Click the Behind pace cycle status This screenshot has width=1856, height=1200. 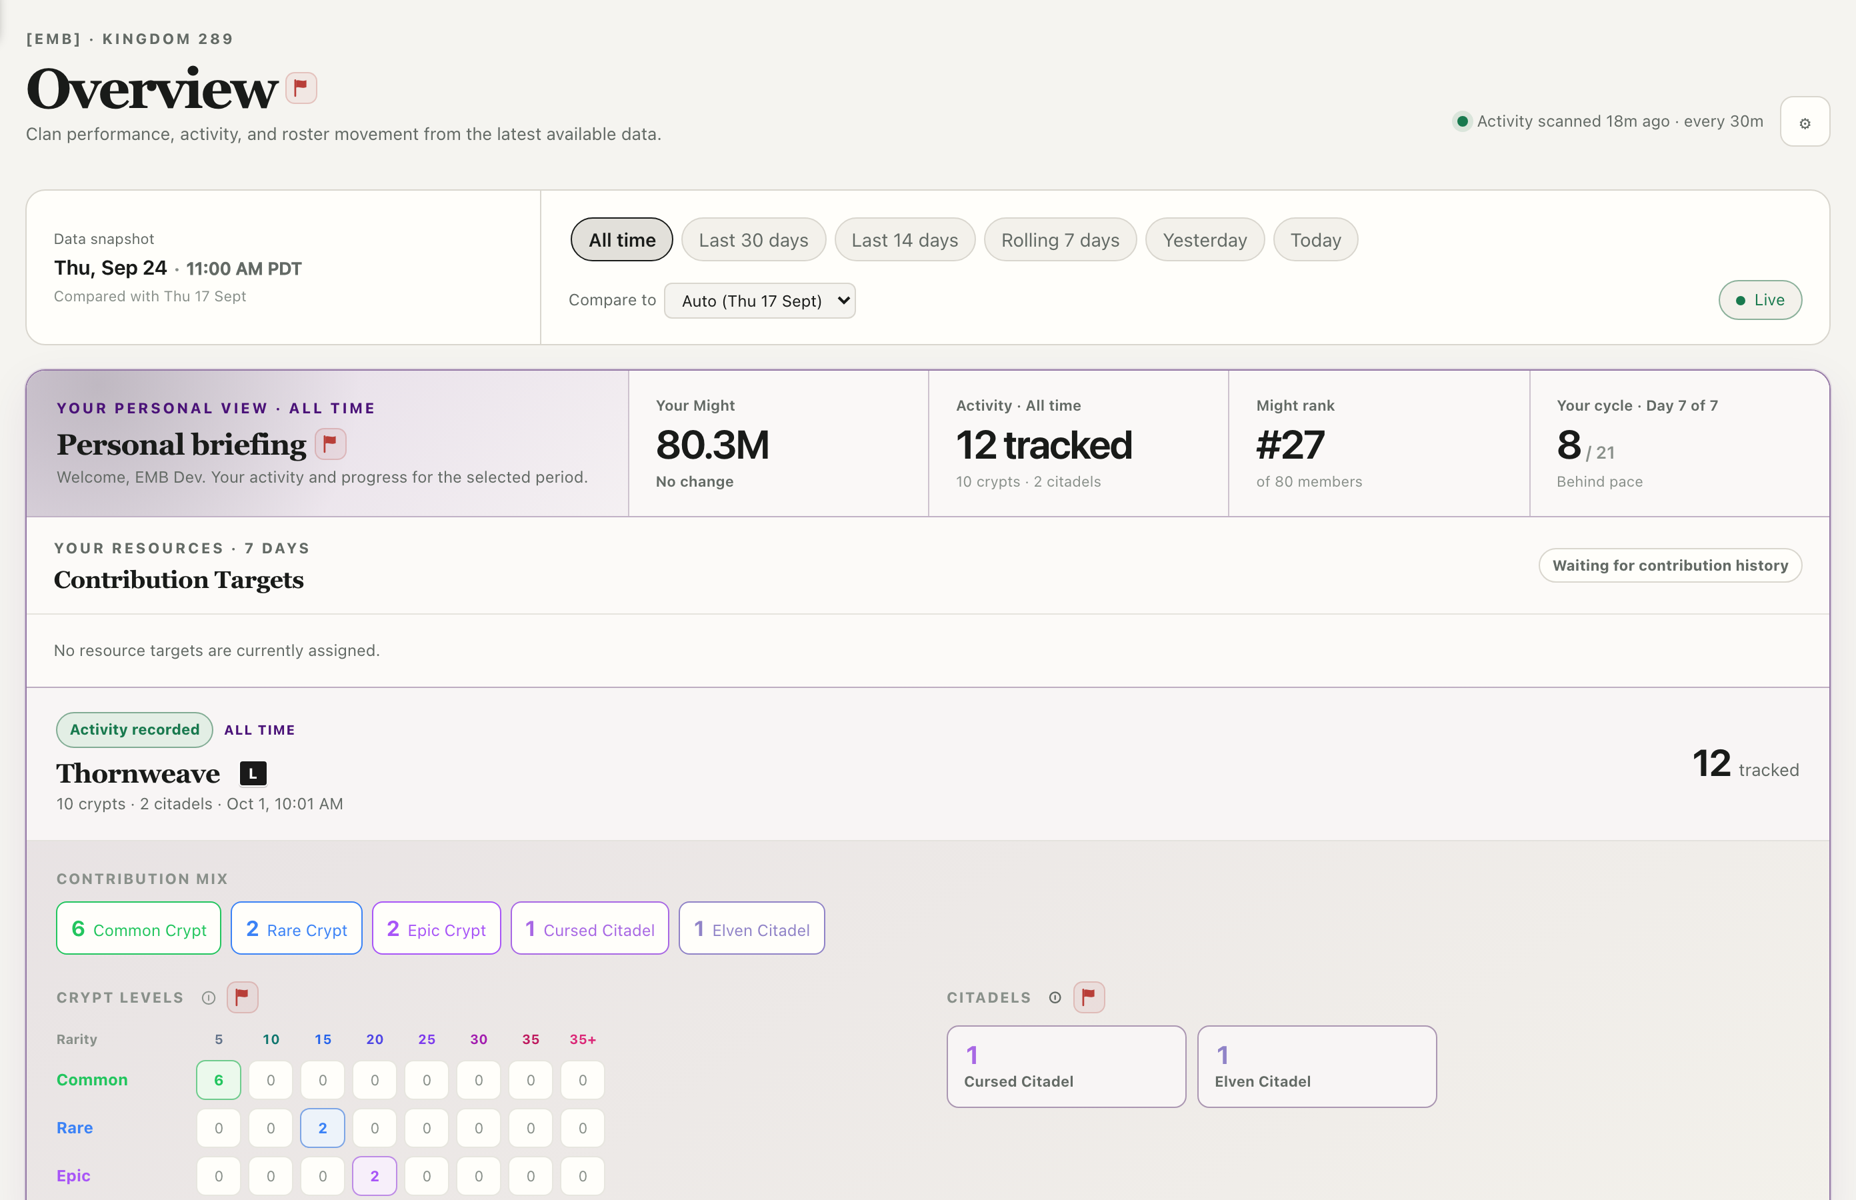pyautogui.click(x=1599, y=483)
